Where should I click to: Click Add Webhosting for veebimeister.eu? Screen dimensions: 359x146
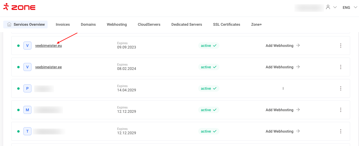(x=283, y=46)
